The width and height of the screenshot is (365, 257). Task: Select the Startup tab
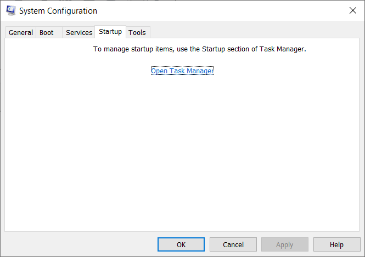click(110, 32)
